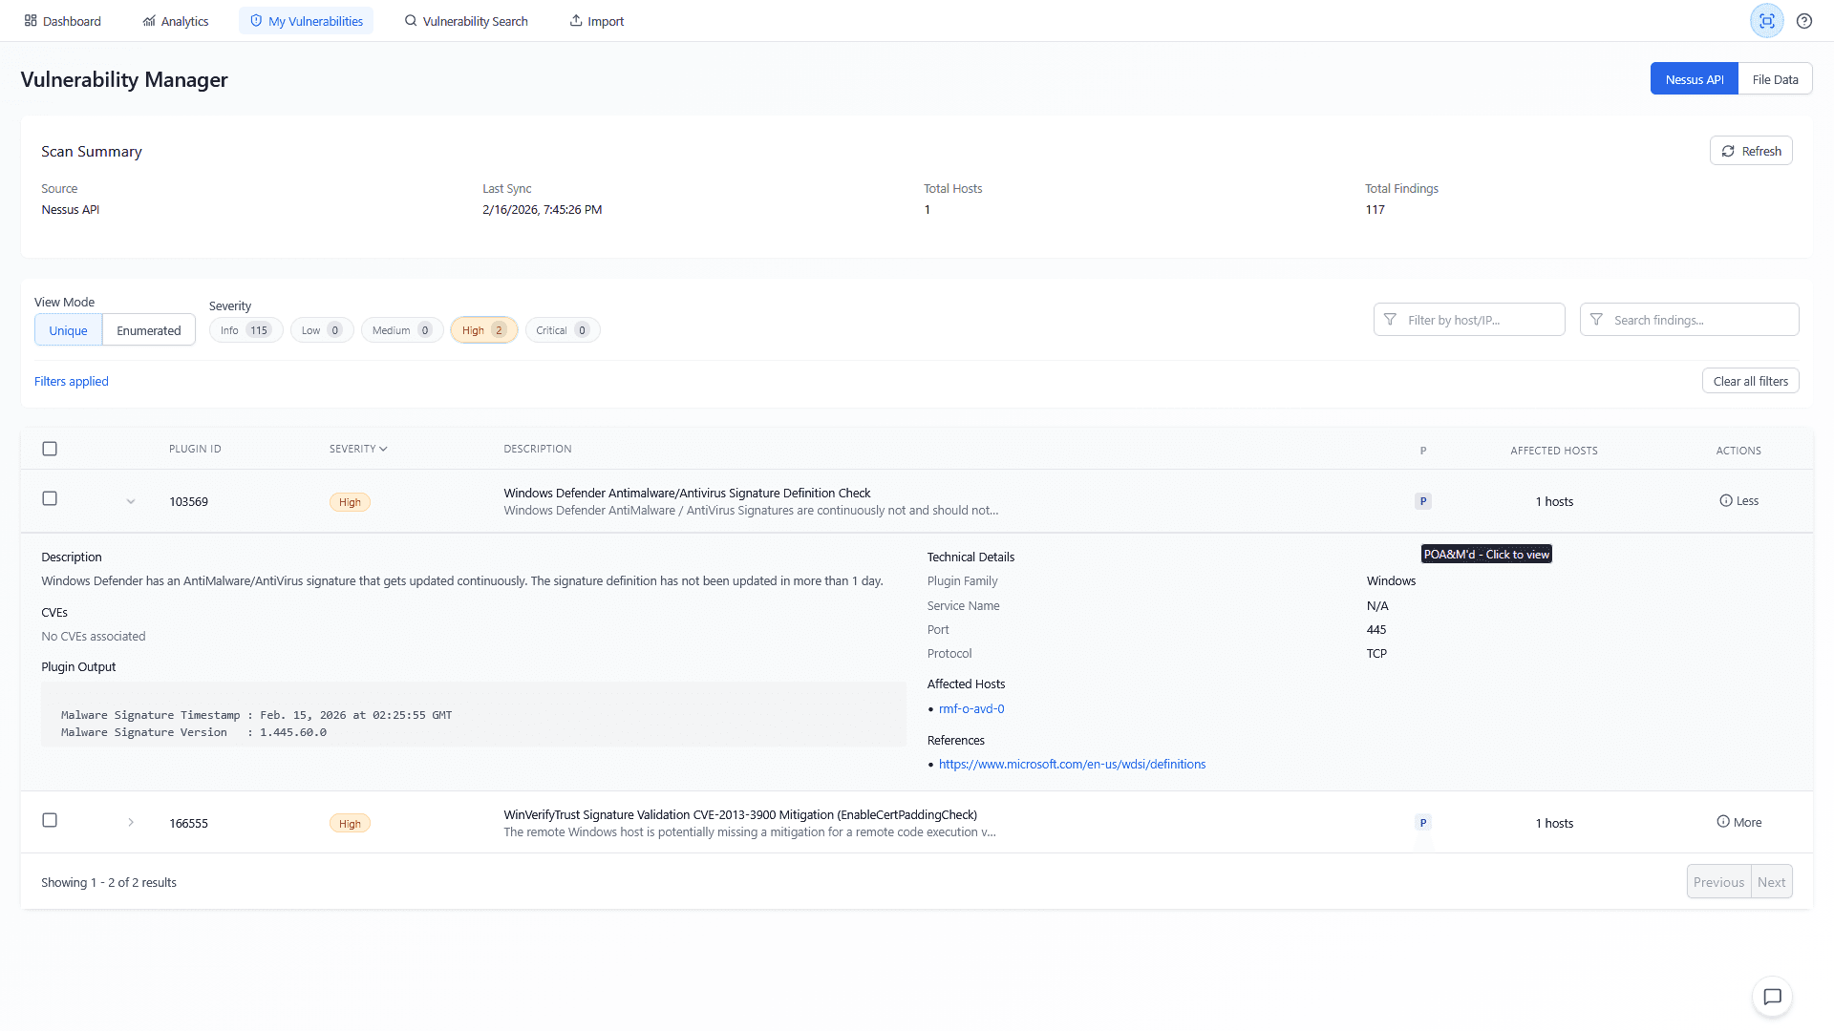Click the scan frame icon in the top bar
The image size is (1834, 1031).
pyautogui.click(x=1766, y=20)
